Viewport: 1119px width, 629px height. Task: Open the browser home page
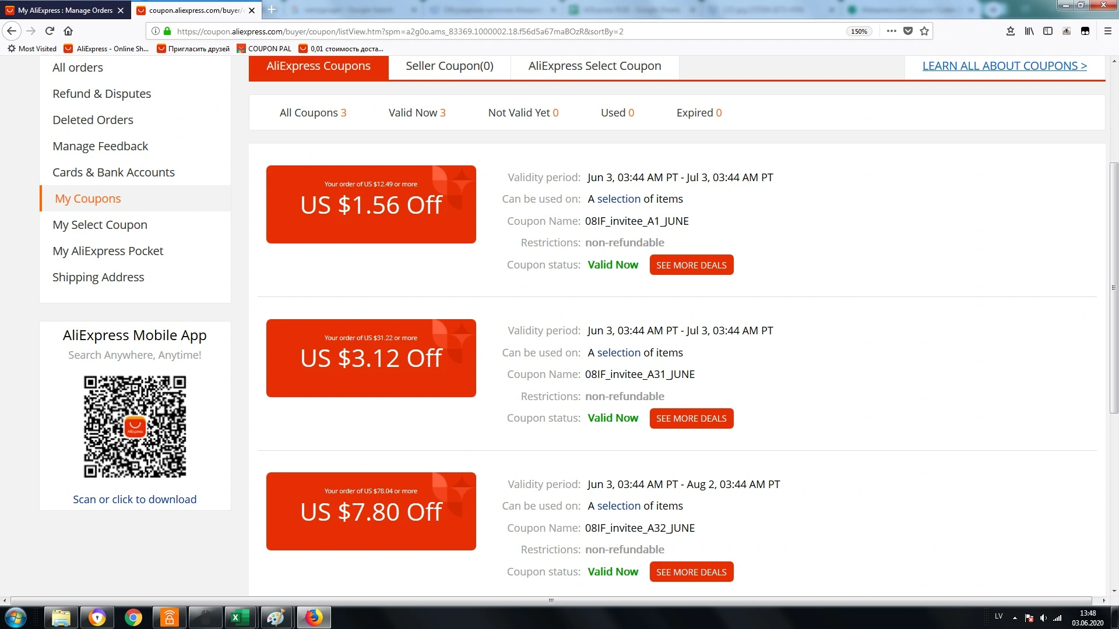[x=68, y=31]
